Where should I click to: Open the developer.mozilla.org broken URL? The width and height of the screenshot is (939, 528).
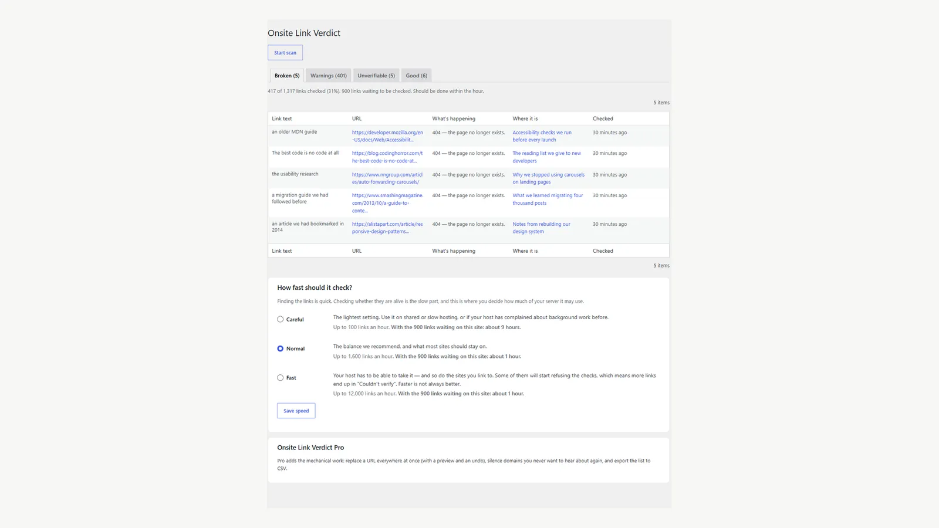click(x=387, y=136)
